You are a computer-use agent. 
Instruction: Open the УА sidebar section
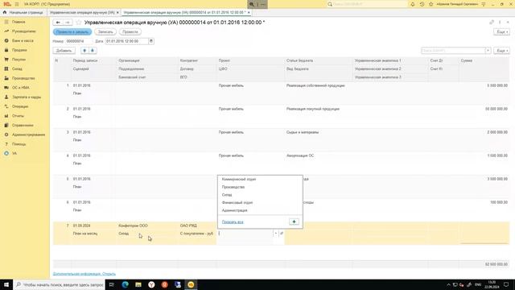[x=14, y=153]
